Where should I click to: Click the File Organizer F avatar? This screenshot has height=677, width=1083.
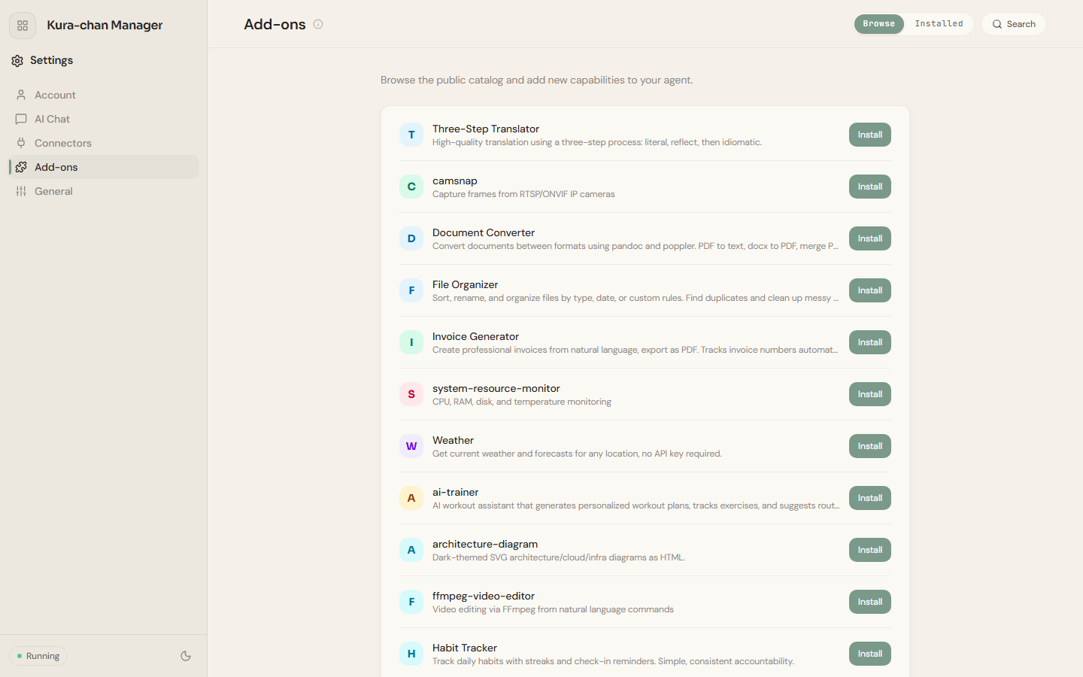coord(411,290)
